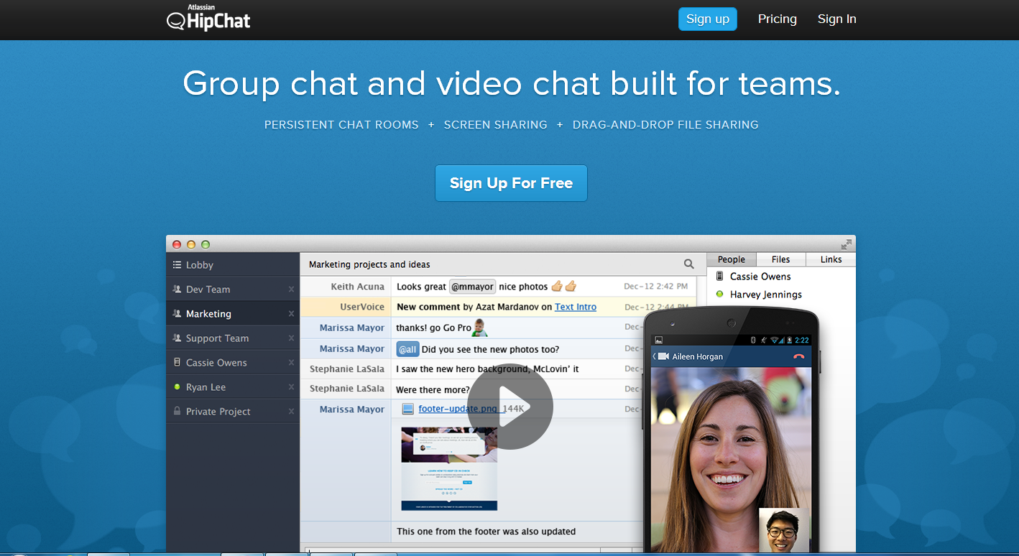Click phone icon beside Cassie Owens in People list
Viewport: 1019px width, 556px height.
[719, 276]
